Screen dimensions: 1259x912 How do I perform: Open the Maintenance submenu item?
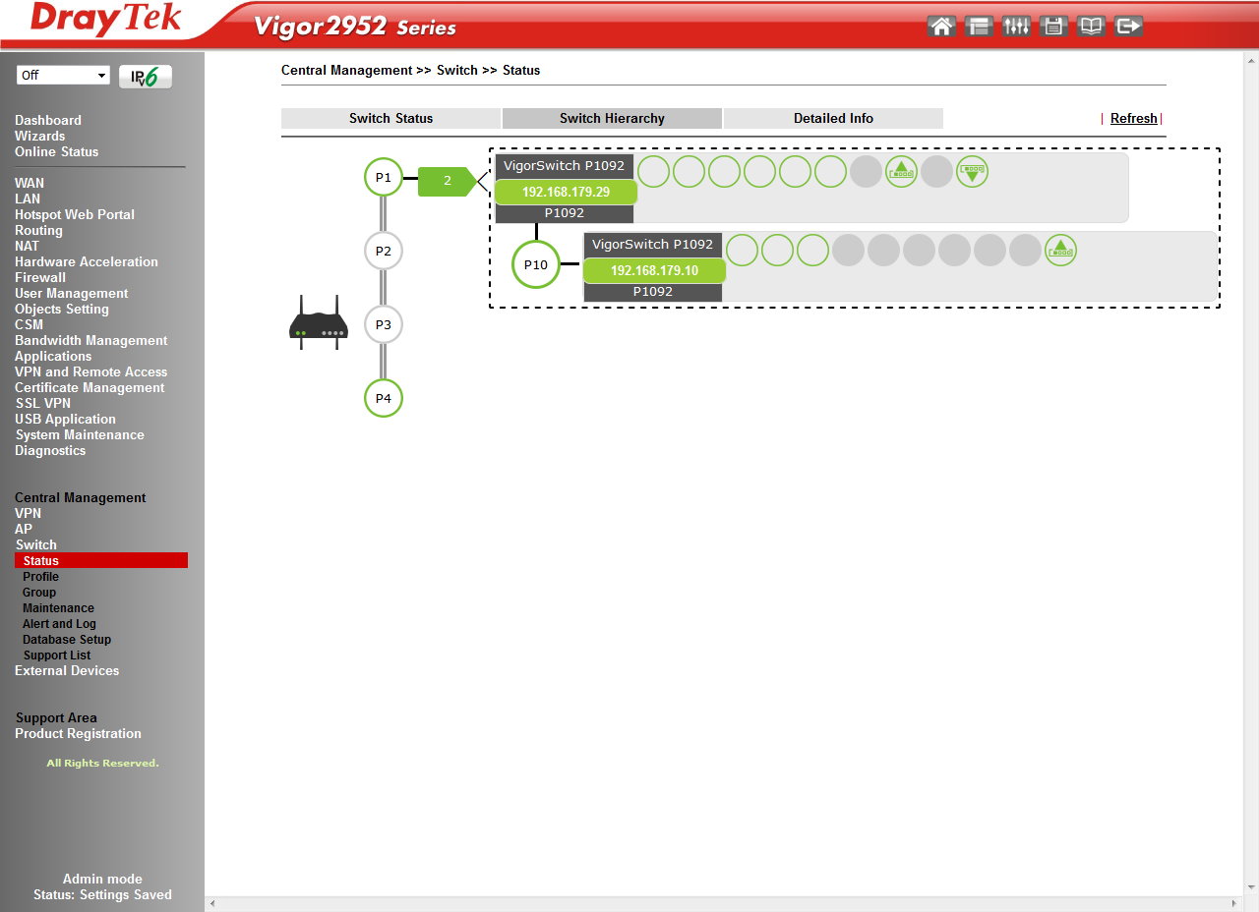pyautogui.click(x=58, y=607)
